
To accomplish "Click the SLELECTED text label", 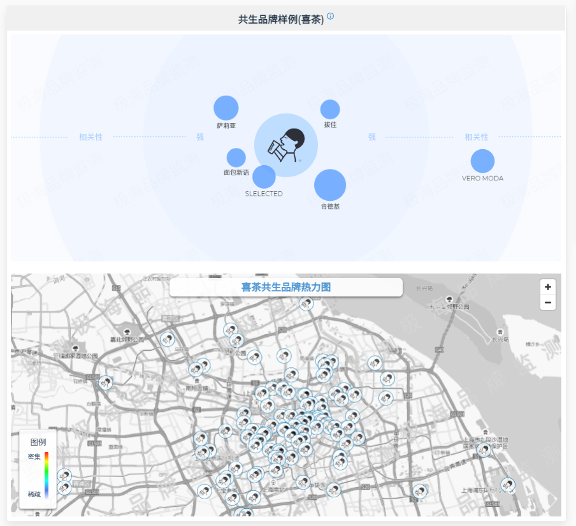I will coord(264,194).
